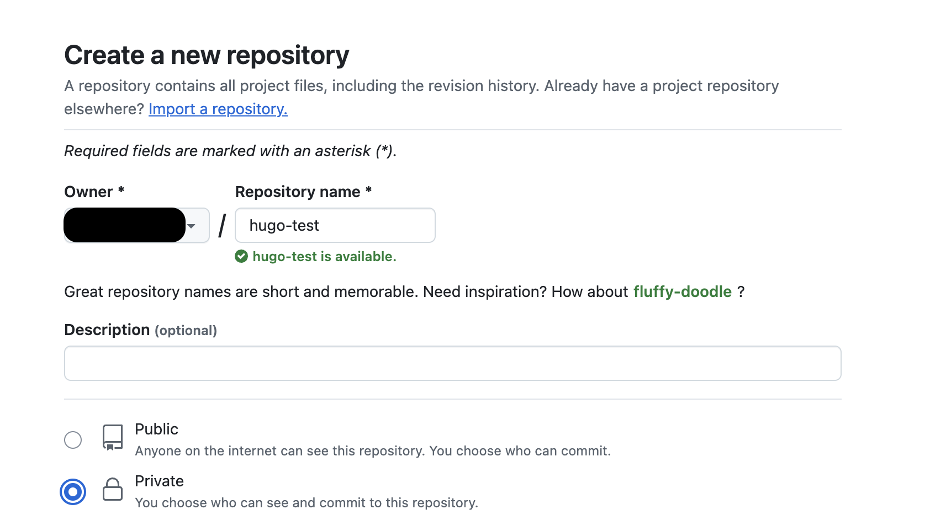Viewport: 930px width, 520px height.
Task: Open the Owner dropdown
Action: pyautogui.click(x=136, y=225)
